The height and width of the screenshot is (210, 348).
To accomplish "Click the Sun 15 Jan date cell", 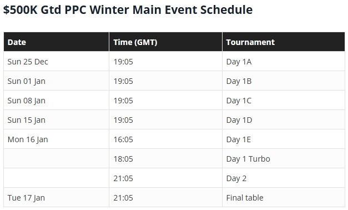I will [57, 120].
